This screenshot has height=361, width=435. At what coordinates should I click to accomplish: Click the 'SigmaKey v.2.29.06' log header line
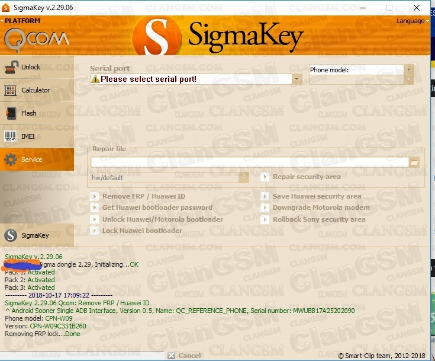click(x=34, y=257)
